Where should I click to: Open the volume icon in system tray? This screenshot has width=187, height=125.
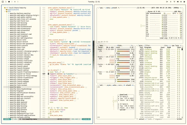(178, 2)
